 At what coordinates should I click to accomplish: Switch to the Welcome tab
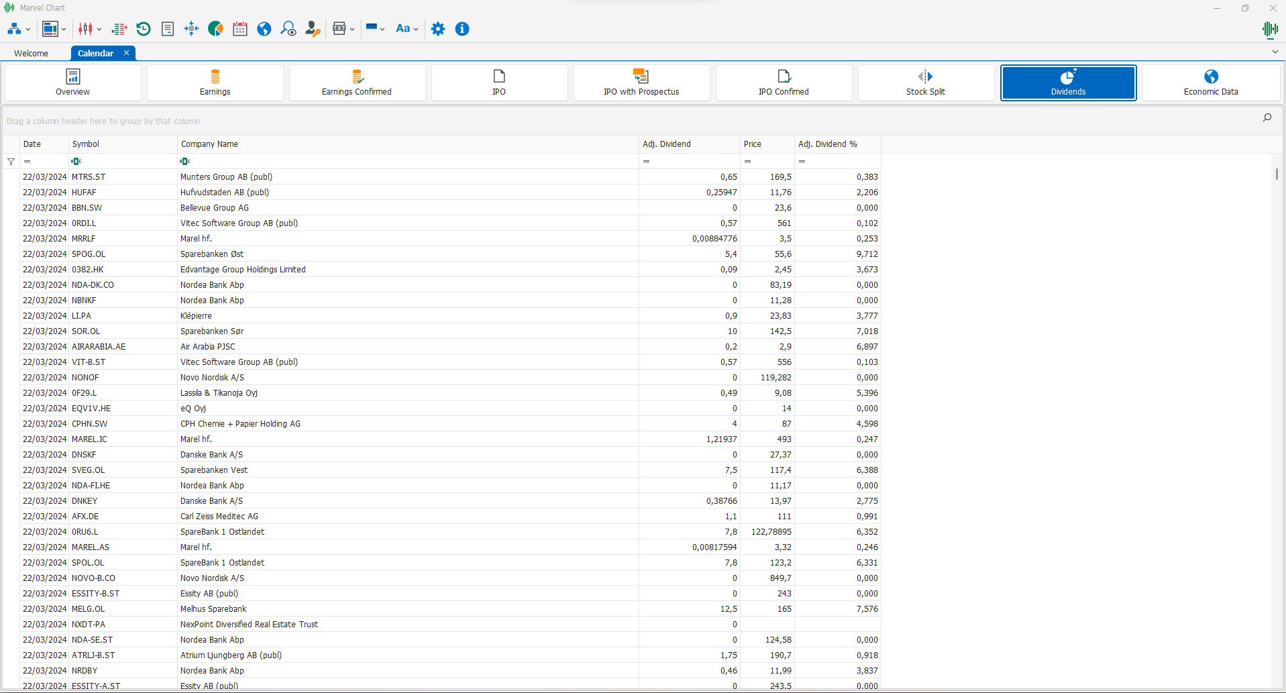tap(31, 53)
